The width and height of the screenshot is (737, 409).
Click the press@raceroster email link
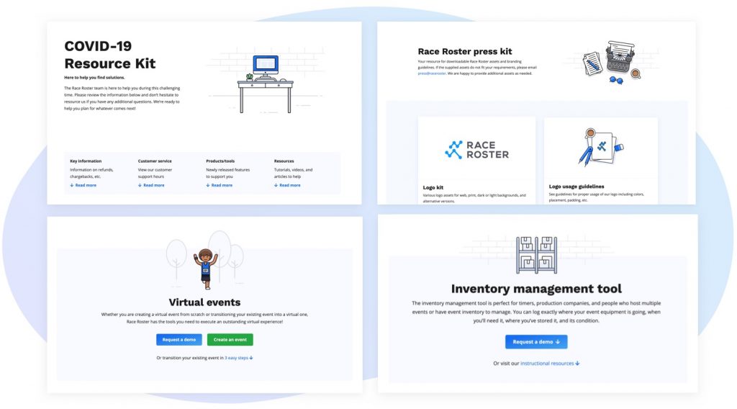(x=431, y=73)
